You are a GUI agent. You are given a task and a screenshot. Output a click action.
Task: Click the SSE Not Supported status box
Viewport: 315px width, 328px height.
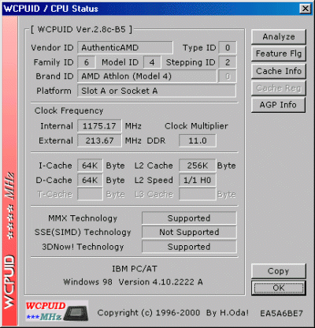pyautogui.click(x=189, y=233)
